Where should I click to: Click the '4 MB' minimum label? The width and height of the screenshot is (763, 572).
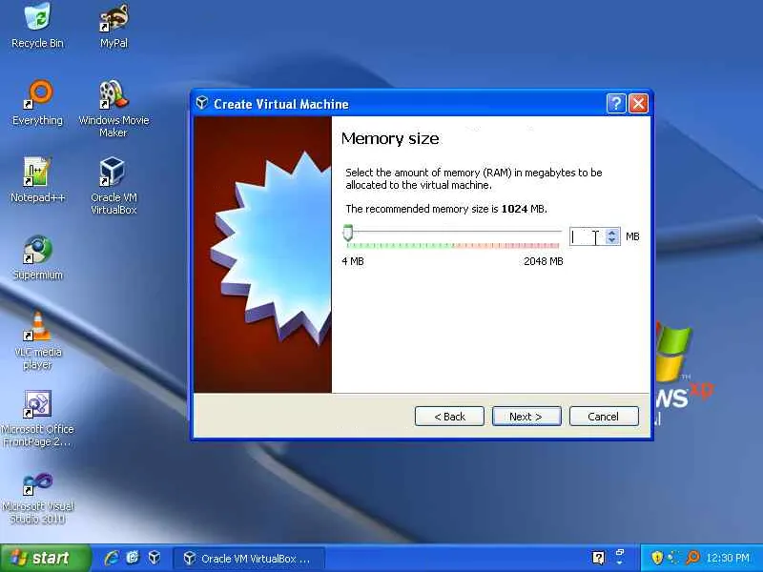[353, 261]
